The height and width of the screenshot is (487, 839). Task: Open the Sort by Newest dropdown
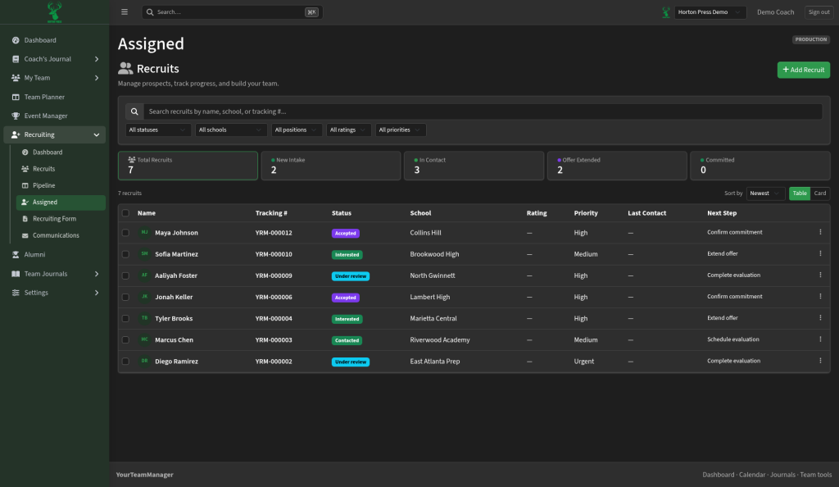pyautogui.click(x=765, y=193)
